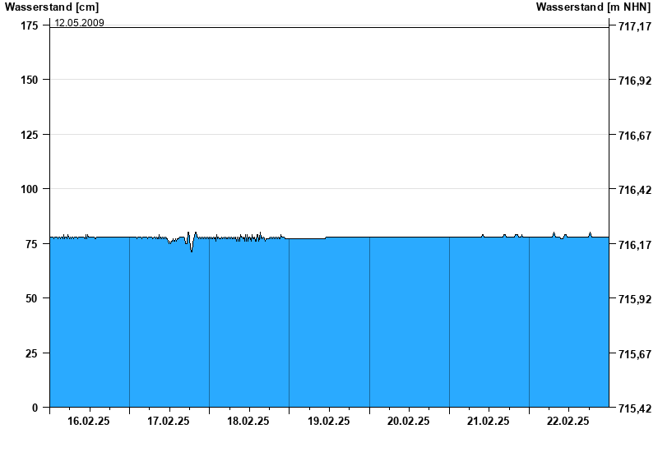Click the 50 cm left axis tick
Viewport: 658px width, 452px height.
click(x=32, y=298)
